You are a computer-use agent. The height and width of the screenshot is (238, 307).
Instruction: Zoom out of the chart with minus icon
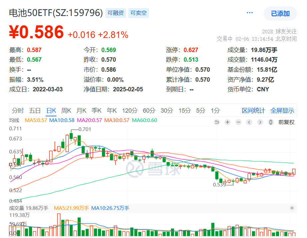point(238,122)
